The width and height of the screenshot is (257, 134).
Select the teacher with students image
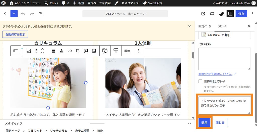[x=143, y=82]
